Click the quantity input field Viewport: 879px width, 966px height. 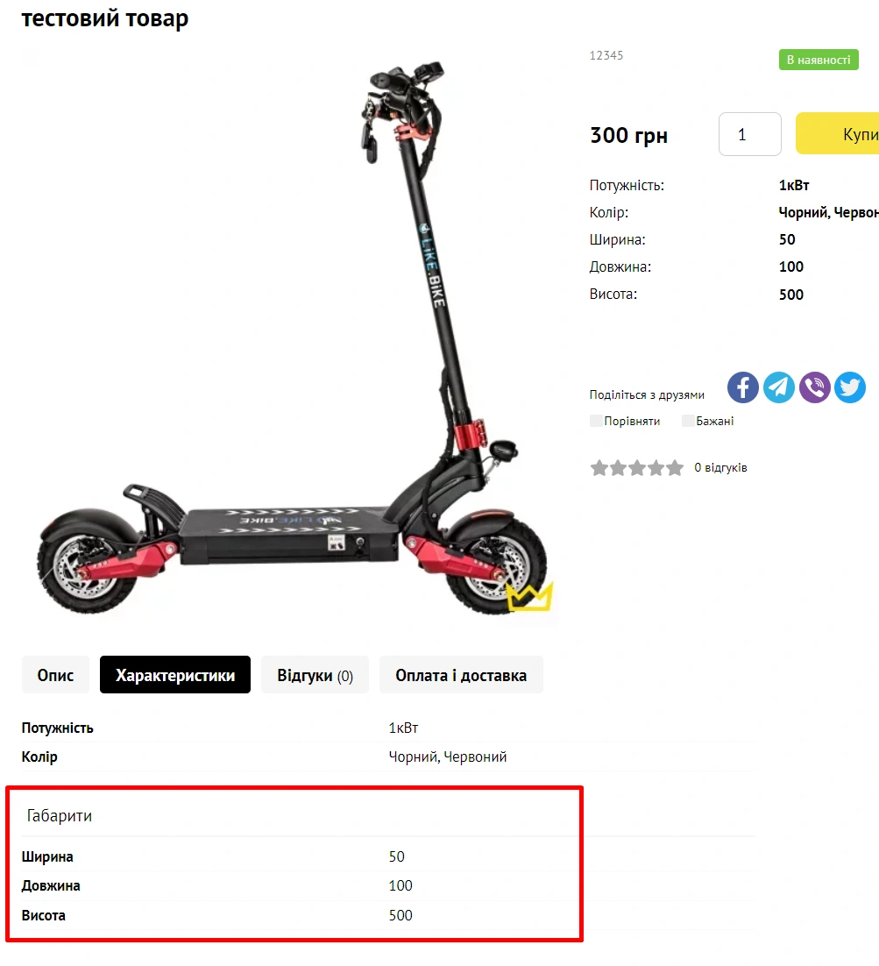click(749, 134)
